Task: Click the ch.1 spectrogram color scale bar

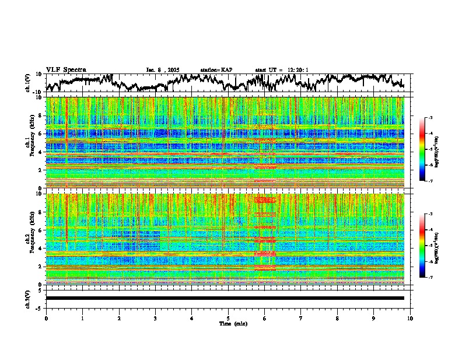Action: click(x=422, y=149)
